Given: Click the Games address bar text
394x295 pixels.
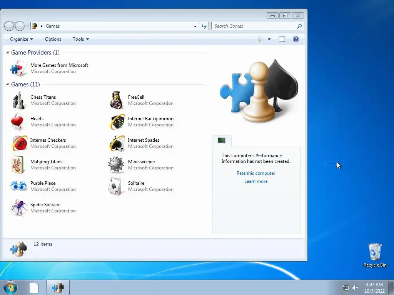Looking at the screenshot, I should [53, 26].
